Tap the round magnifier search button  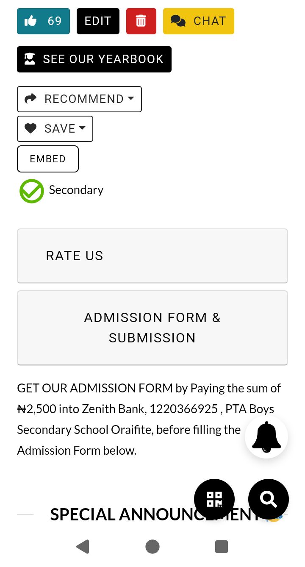tap(269, 499)
